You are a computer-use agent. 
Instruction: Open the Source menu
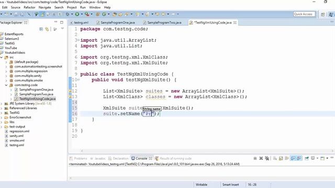[x=16, y=7]
